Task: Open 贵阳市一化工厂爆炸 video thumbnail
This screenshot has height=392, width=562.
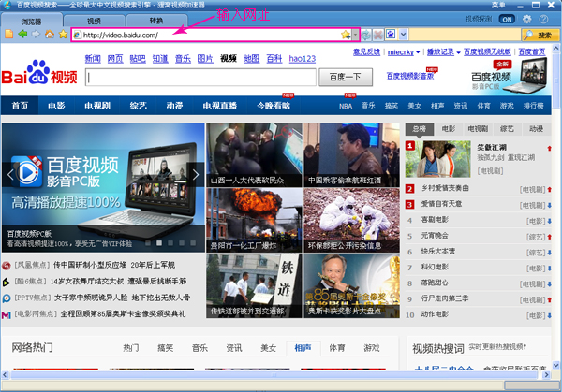Action: tap(254, 220)
